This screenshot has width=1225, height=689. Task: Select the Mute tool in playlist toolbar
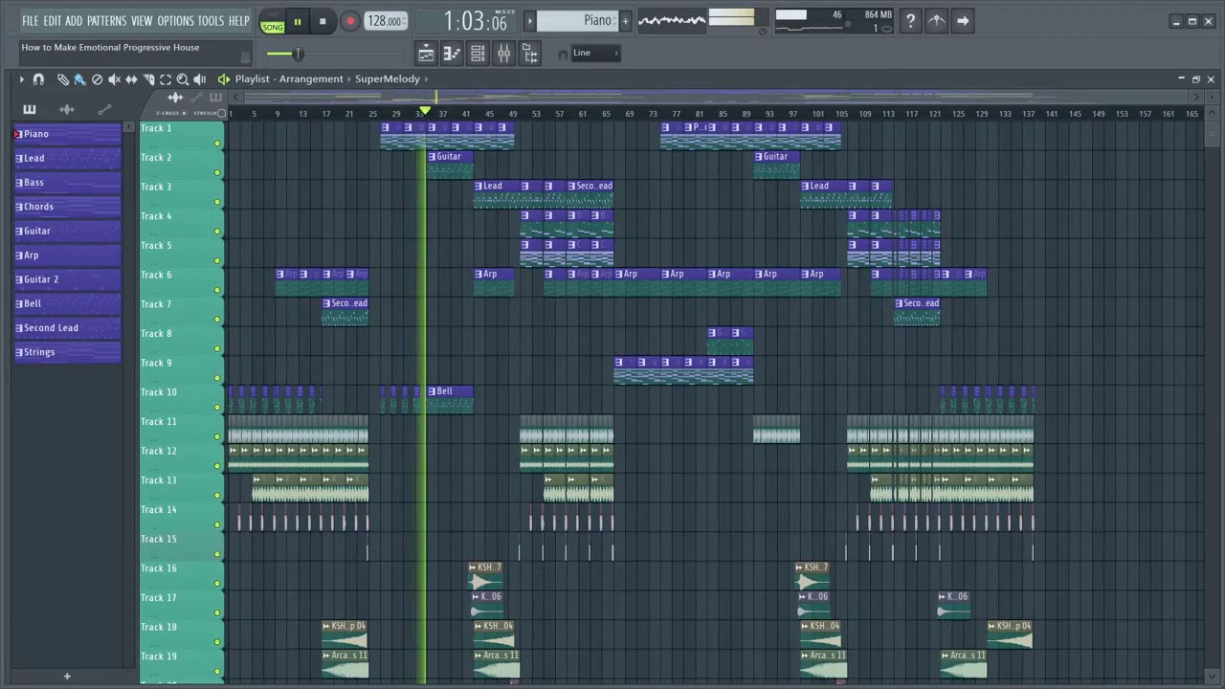pos(114,79)
